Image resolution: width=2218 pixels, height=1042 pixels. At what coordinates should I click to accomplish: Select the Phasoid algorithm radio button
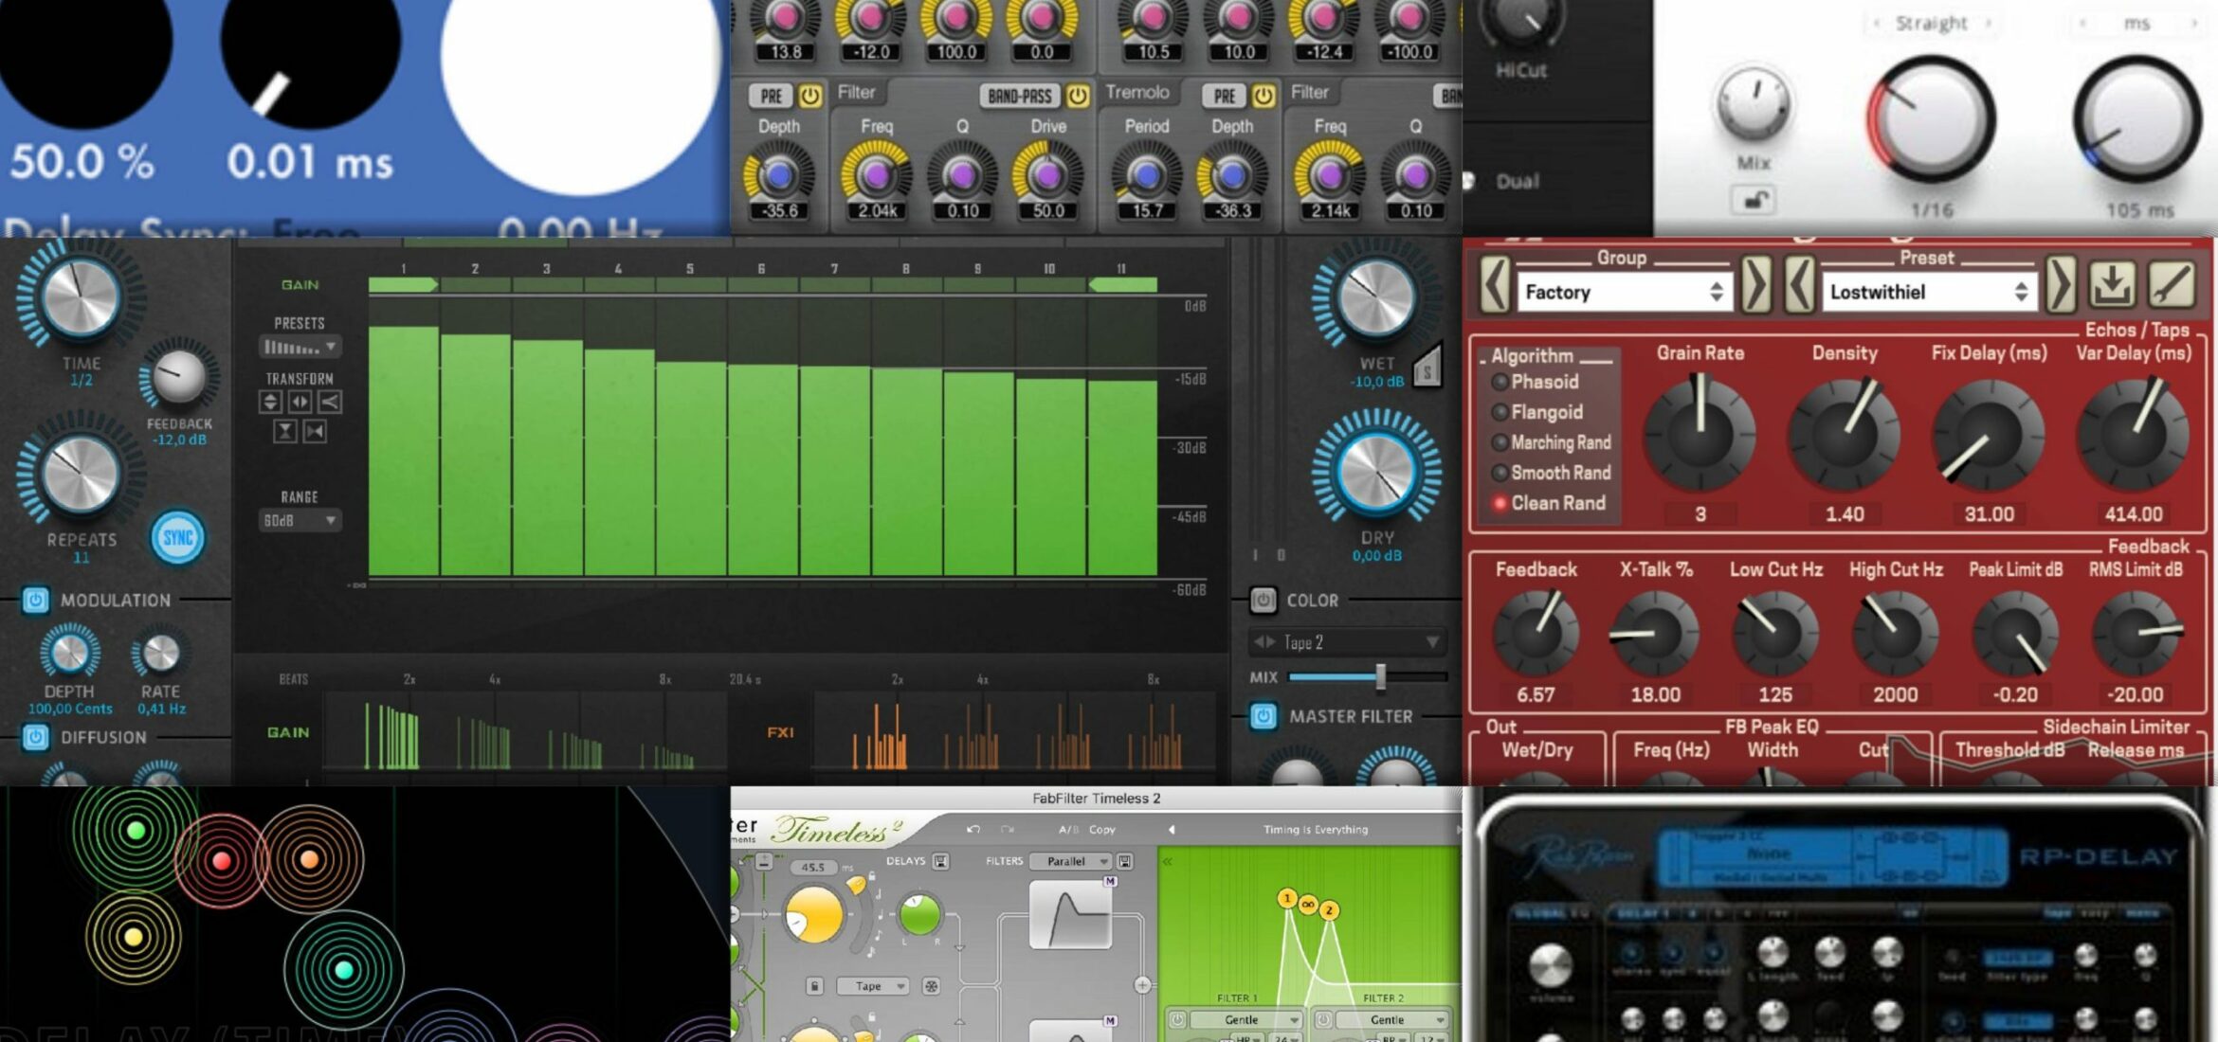pyautogui.click(x=1500, y=382)
